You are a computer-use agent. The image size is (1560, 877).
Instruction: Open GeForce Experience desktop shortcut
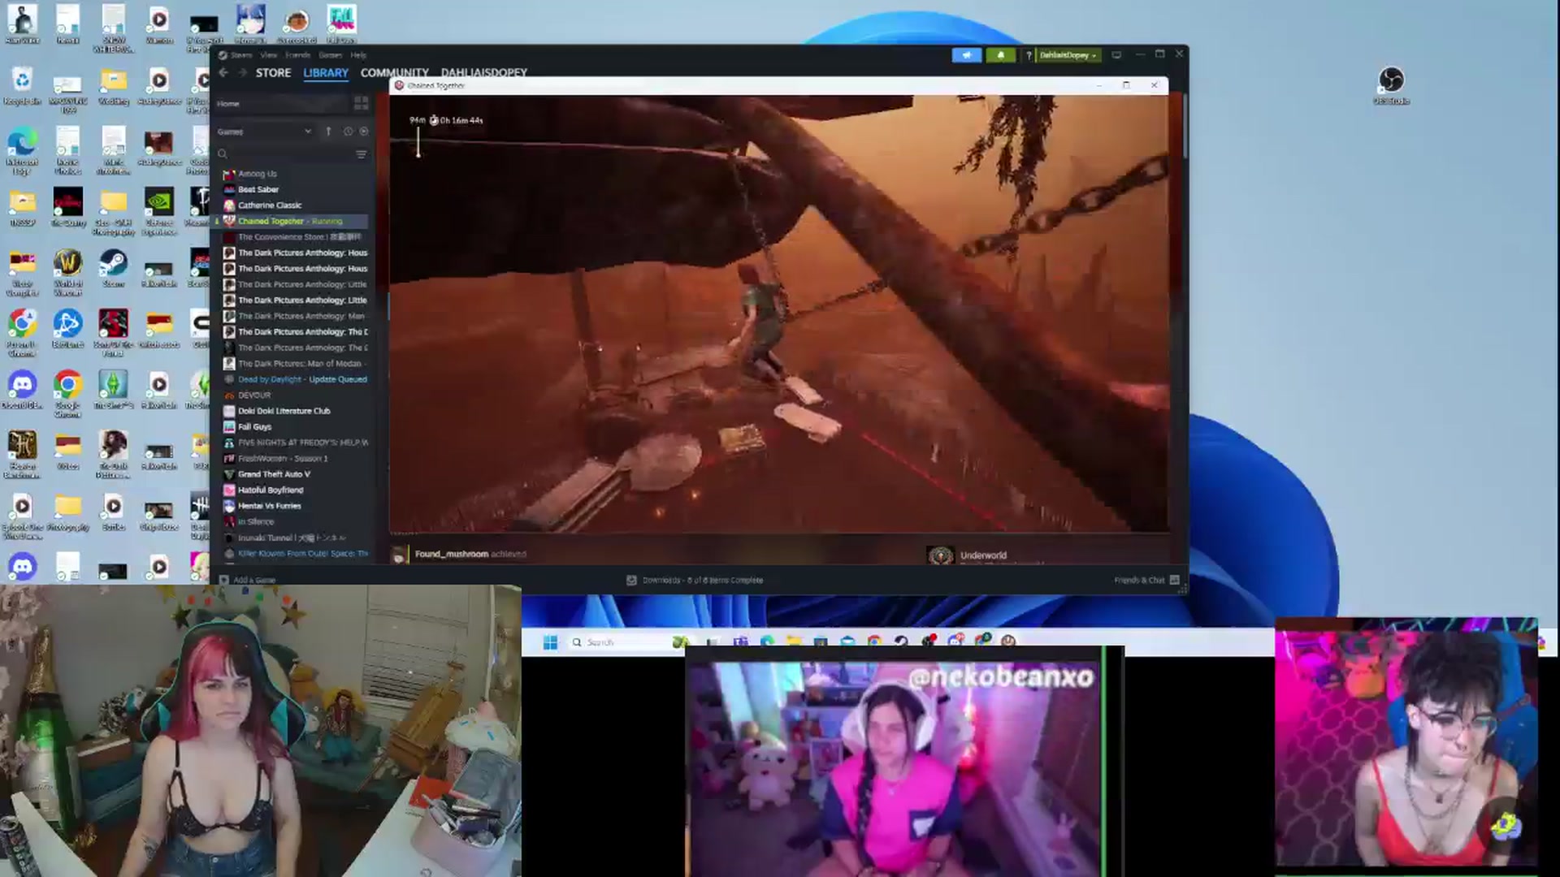click(158, 211)
